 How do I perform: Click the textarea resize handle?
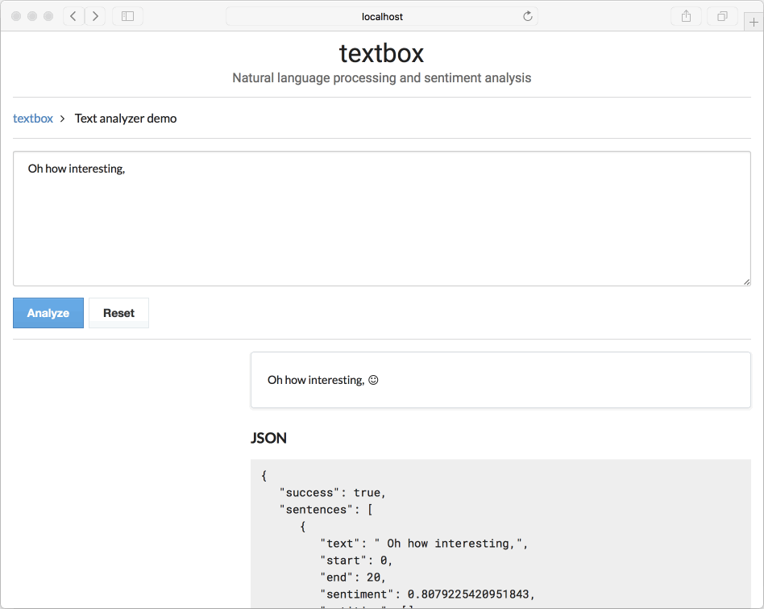(745, 281)
